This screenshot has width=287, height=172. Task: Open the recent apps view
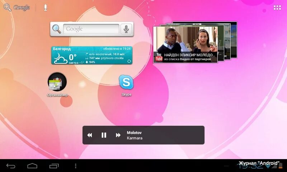pyautogui.click(x=54, y=166)
